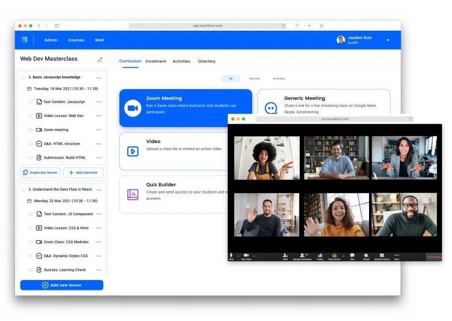This screenshot has width=452, height=321.
Task: Click browser back arrow in main window
Action: 39,25
